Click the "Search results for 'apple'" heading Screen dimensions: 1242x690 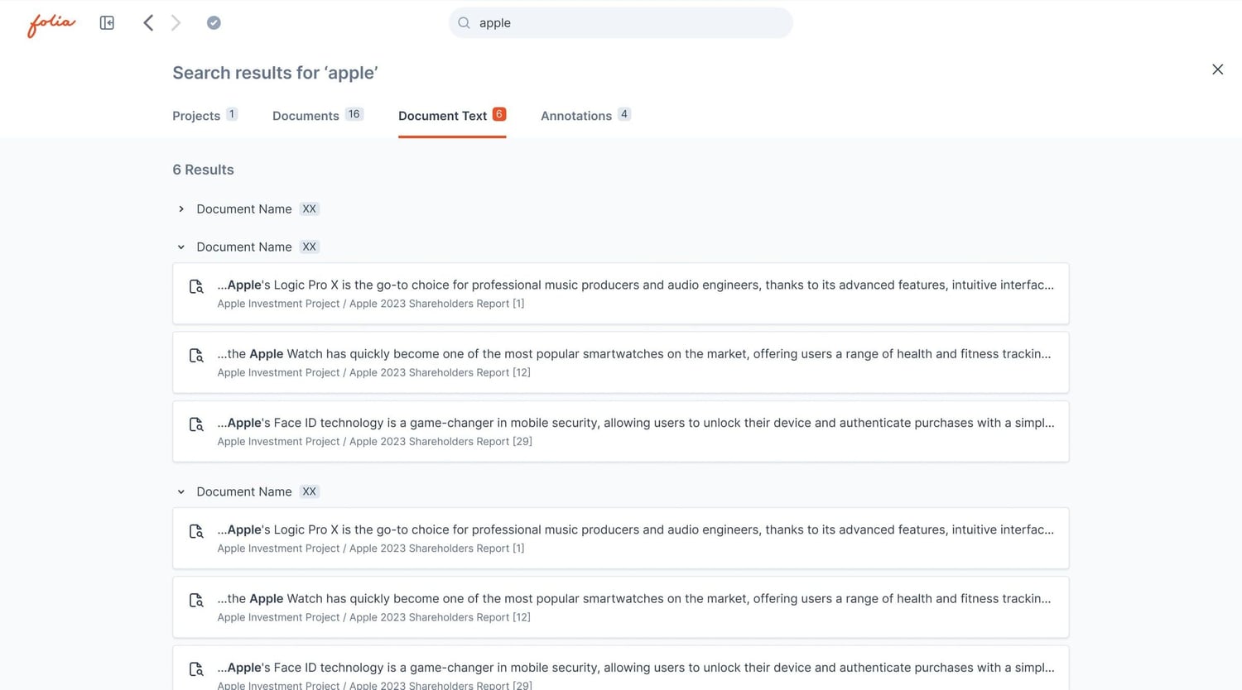pyautogui.click(x=275, y=73)
